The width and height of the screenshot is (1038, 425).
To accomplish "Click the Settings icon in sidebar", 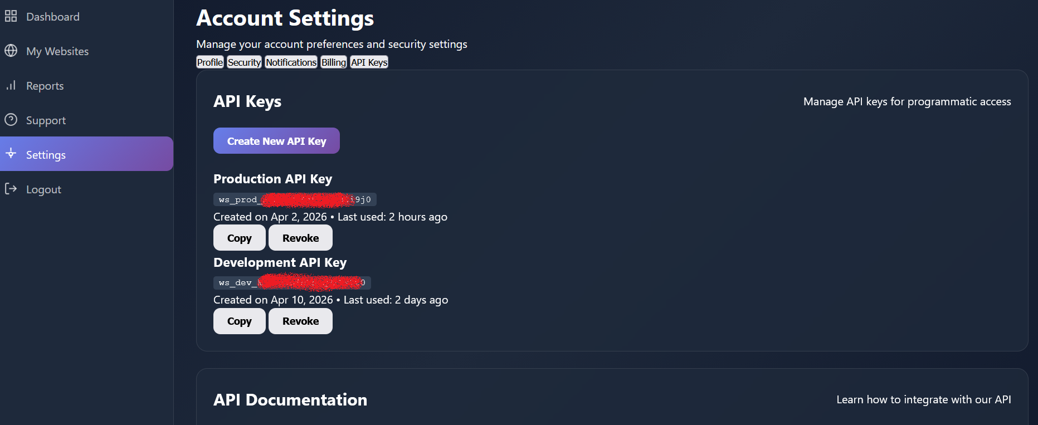I will (x=11, y=153).
